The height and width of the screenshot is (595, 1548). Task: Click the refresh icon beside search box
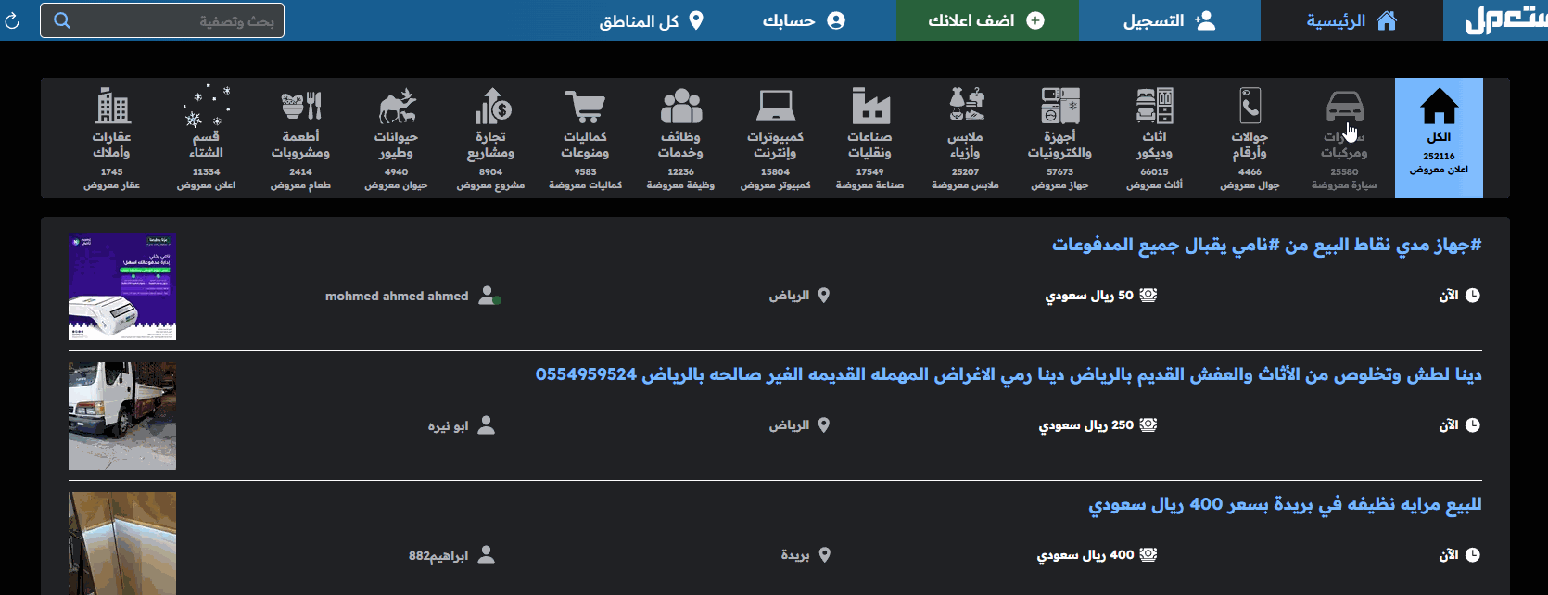(x=13, y=20)
